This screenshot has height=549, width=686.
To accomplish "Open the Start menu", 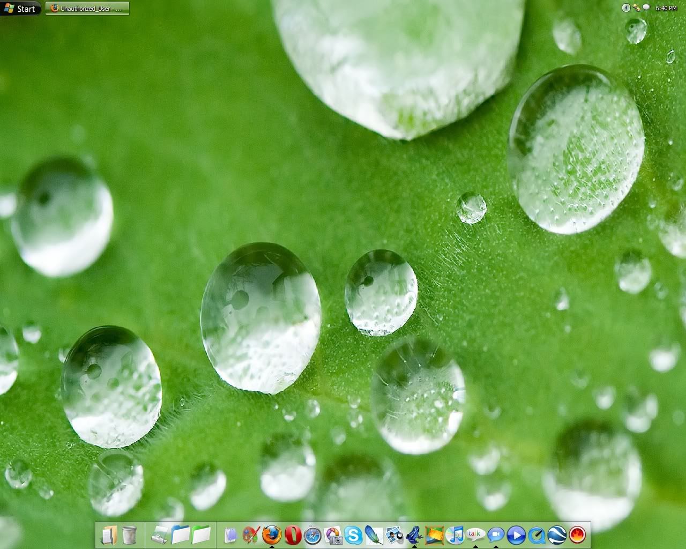I will (x=20, y=9).
